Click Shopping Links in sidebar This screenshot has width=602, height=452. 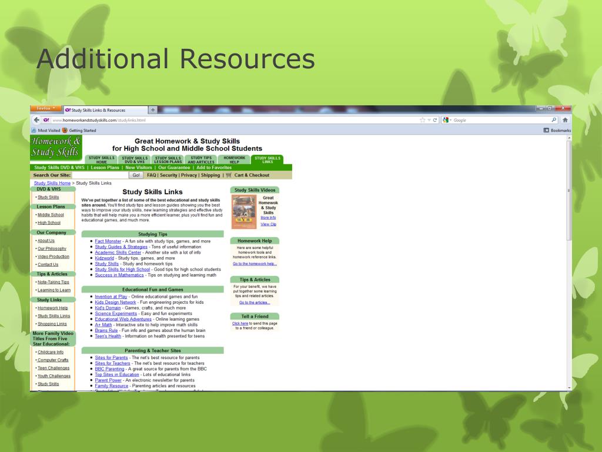[52, 324]
